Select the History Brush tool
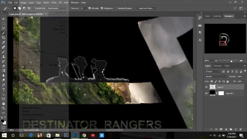The width and height of the screenshot is (247, 139). (3, 61)
